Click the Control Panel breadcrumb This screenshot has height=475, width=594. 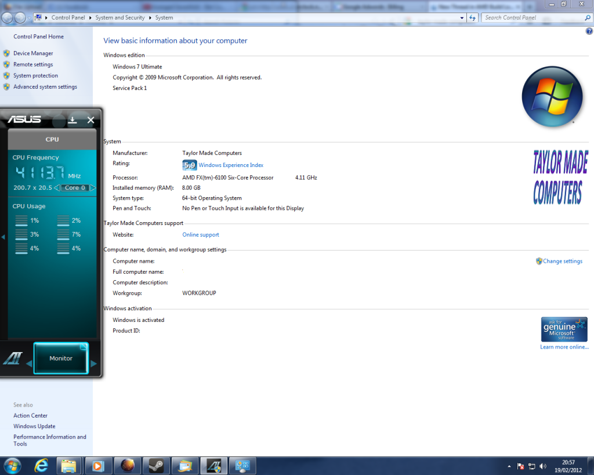(x=68, y=18)
